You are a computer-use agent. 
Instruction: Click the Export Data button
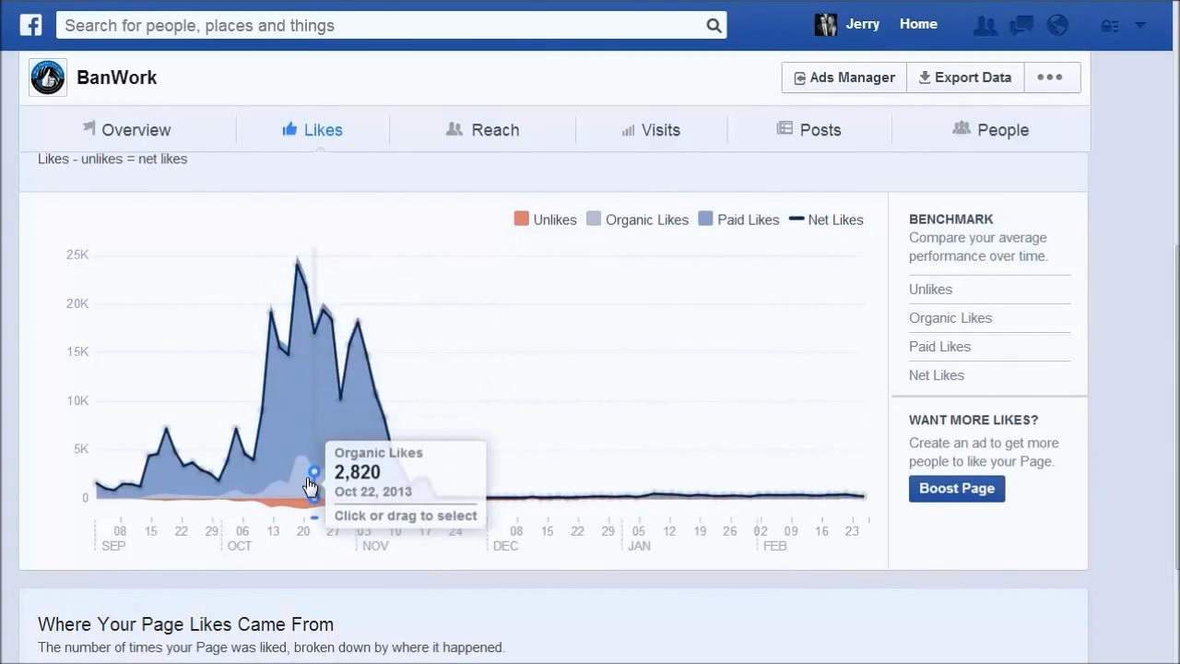point(965,77)
